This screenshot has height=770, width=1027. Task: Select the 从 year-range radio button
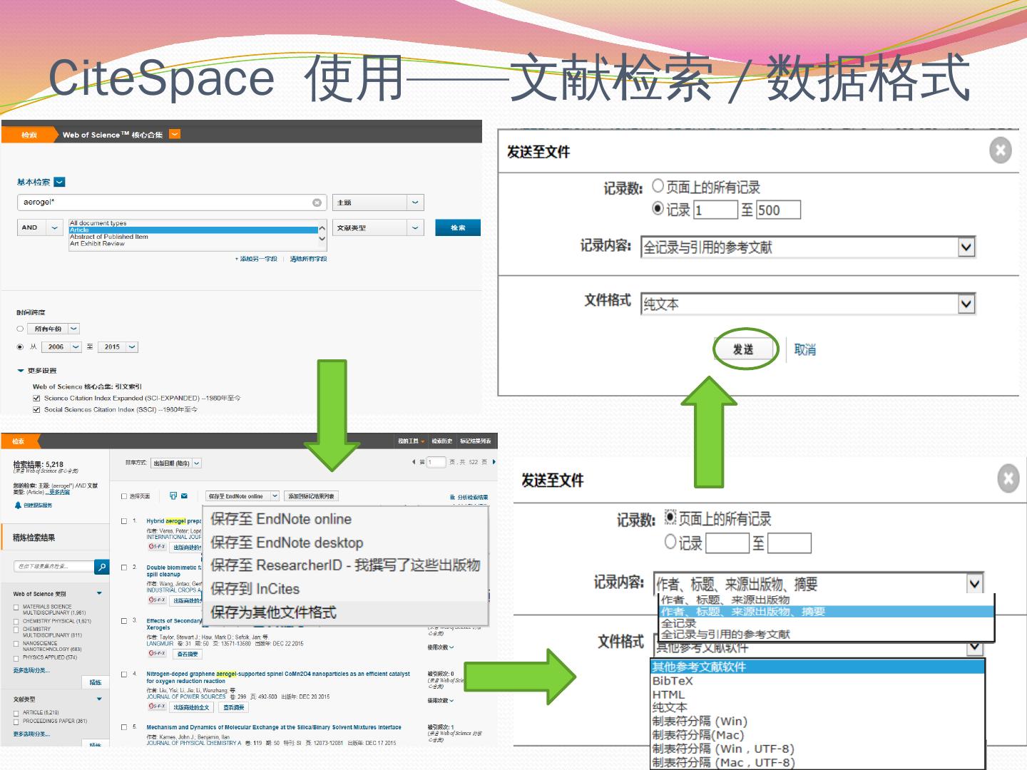(x=20, y=347)
